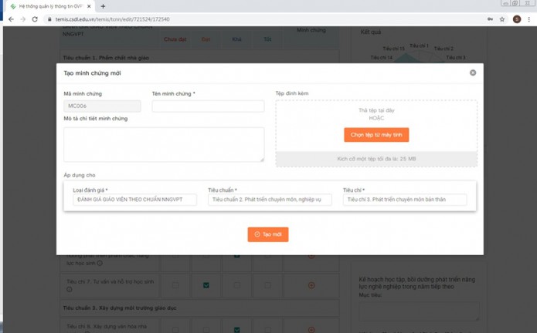Click the Chọn tệp từ máy tính button
The width and height of the screenshot is (537, 333).
click(376, 135)
